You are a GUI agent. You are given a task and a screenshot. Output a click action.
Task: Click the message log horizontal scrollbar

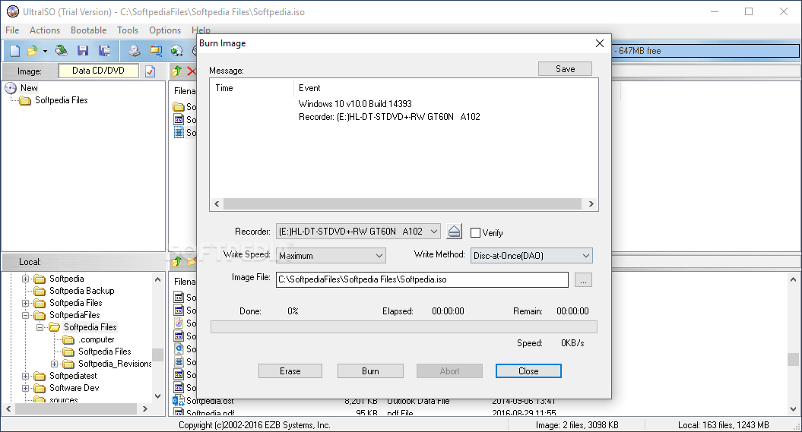click(x=404, y=203)
